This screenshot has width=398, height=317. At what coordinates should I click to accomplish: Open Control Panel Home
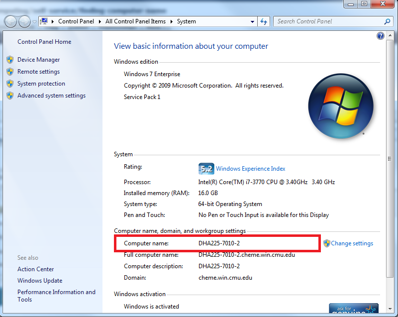pos(44,42)
